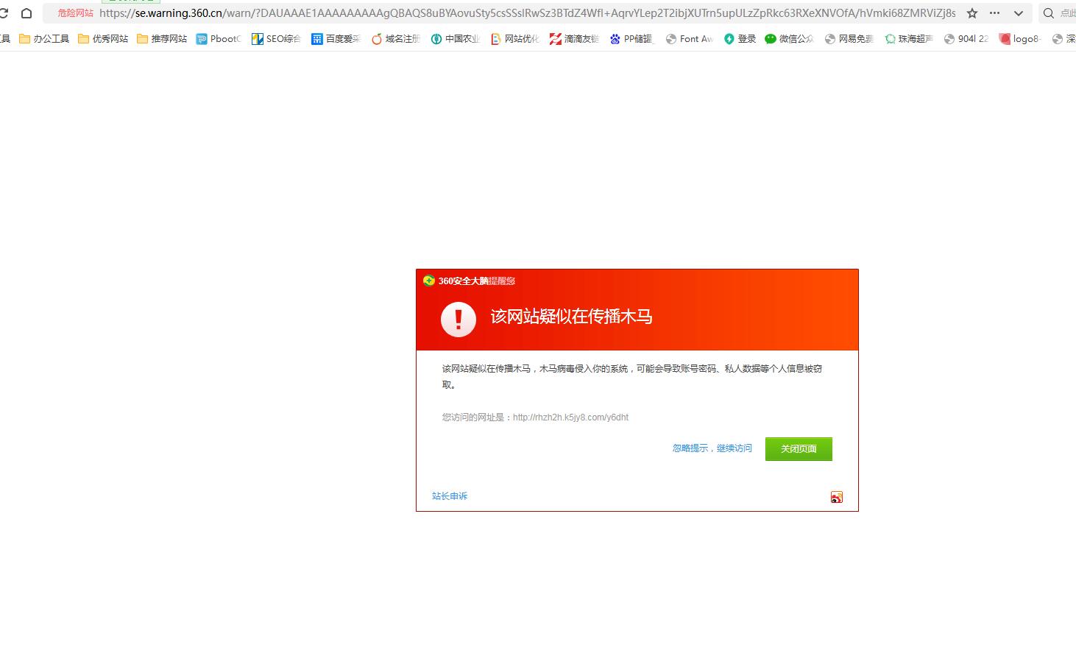
Task: Click the search magnifier icon
Action: 1049,13
